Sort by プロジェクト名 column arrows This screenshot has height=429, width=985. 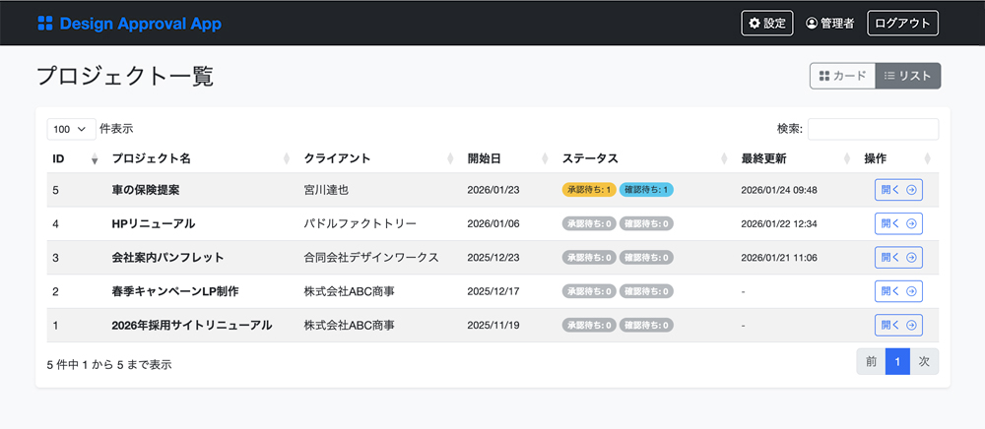click(287, 158)
